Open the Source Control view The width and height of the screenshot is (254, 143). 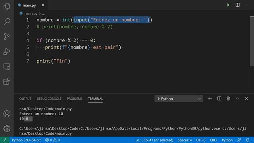pyautogui.click(x=7, y=37)
